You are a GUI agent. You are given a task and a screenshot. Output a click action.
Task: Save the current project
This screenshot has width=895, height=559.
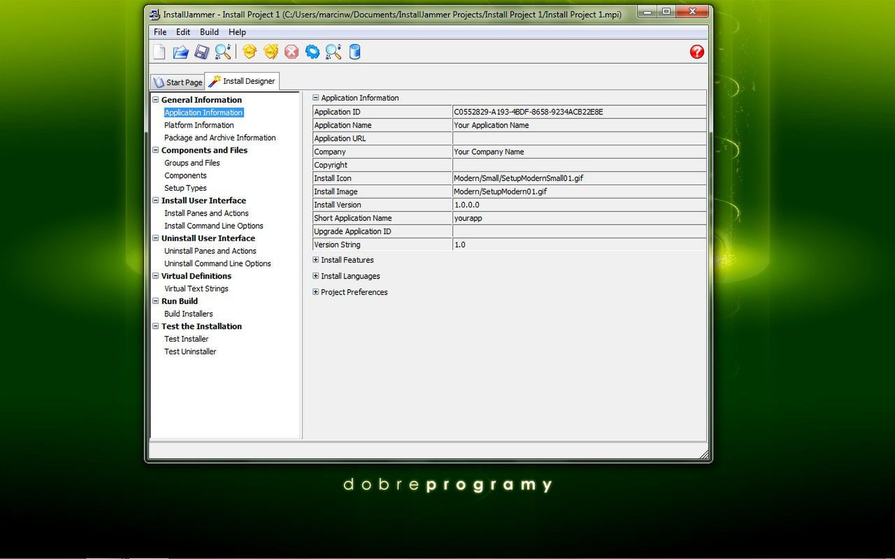[203, 51]
